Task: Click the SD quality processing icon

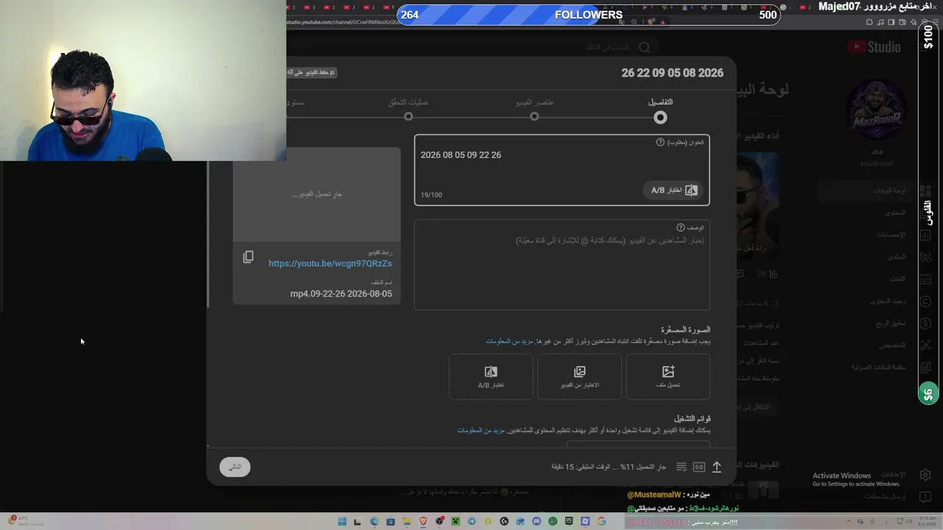Action: click(x=699, y=467)
